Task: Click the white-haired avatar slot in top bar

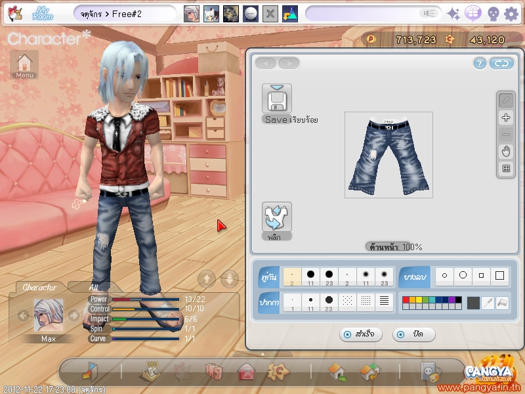Action: pos(192,14)
